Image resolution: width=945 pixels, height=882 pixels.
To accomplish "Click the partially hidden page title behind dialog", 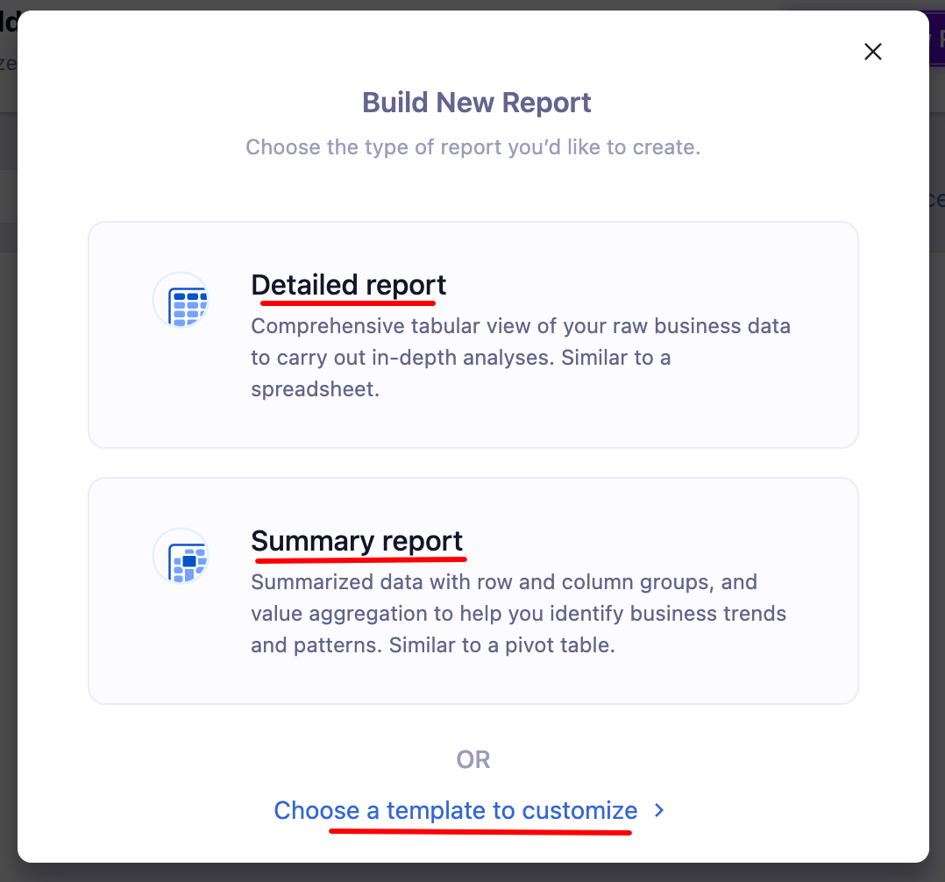I will pyautogui.click(x=9, y=22).
